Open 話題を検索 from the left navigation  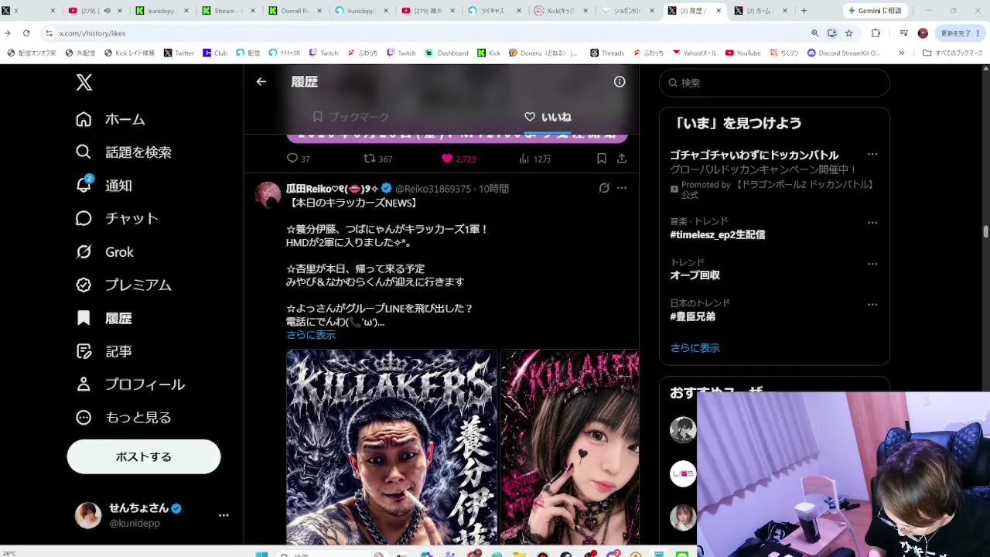click(123, 152)
